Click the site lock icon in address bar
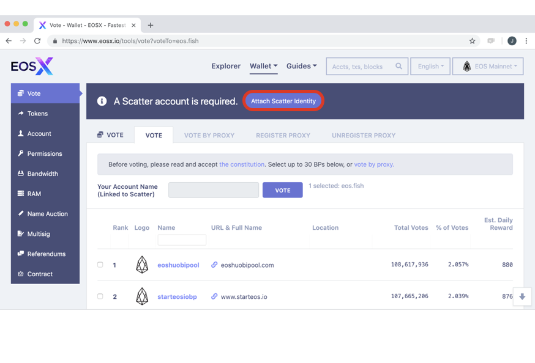The width and height of the screenshot is (535, 363). [x=55, y=41]
